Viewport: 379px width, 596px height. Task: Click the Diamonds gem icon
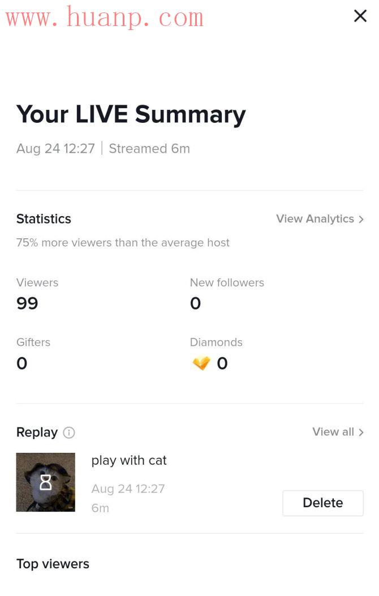tap(201, 363)
